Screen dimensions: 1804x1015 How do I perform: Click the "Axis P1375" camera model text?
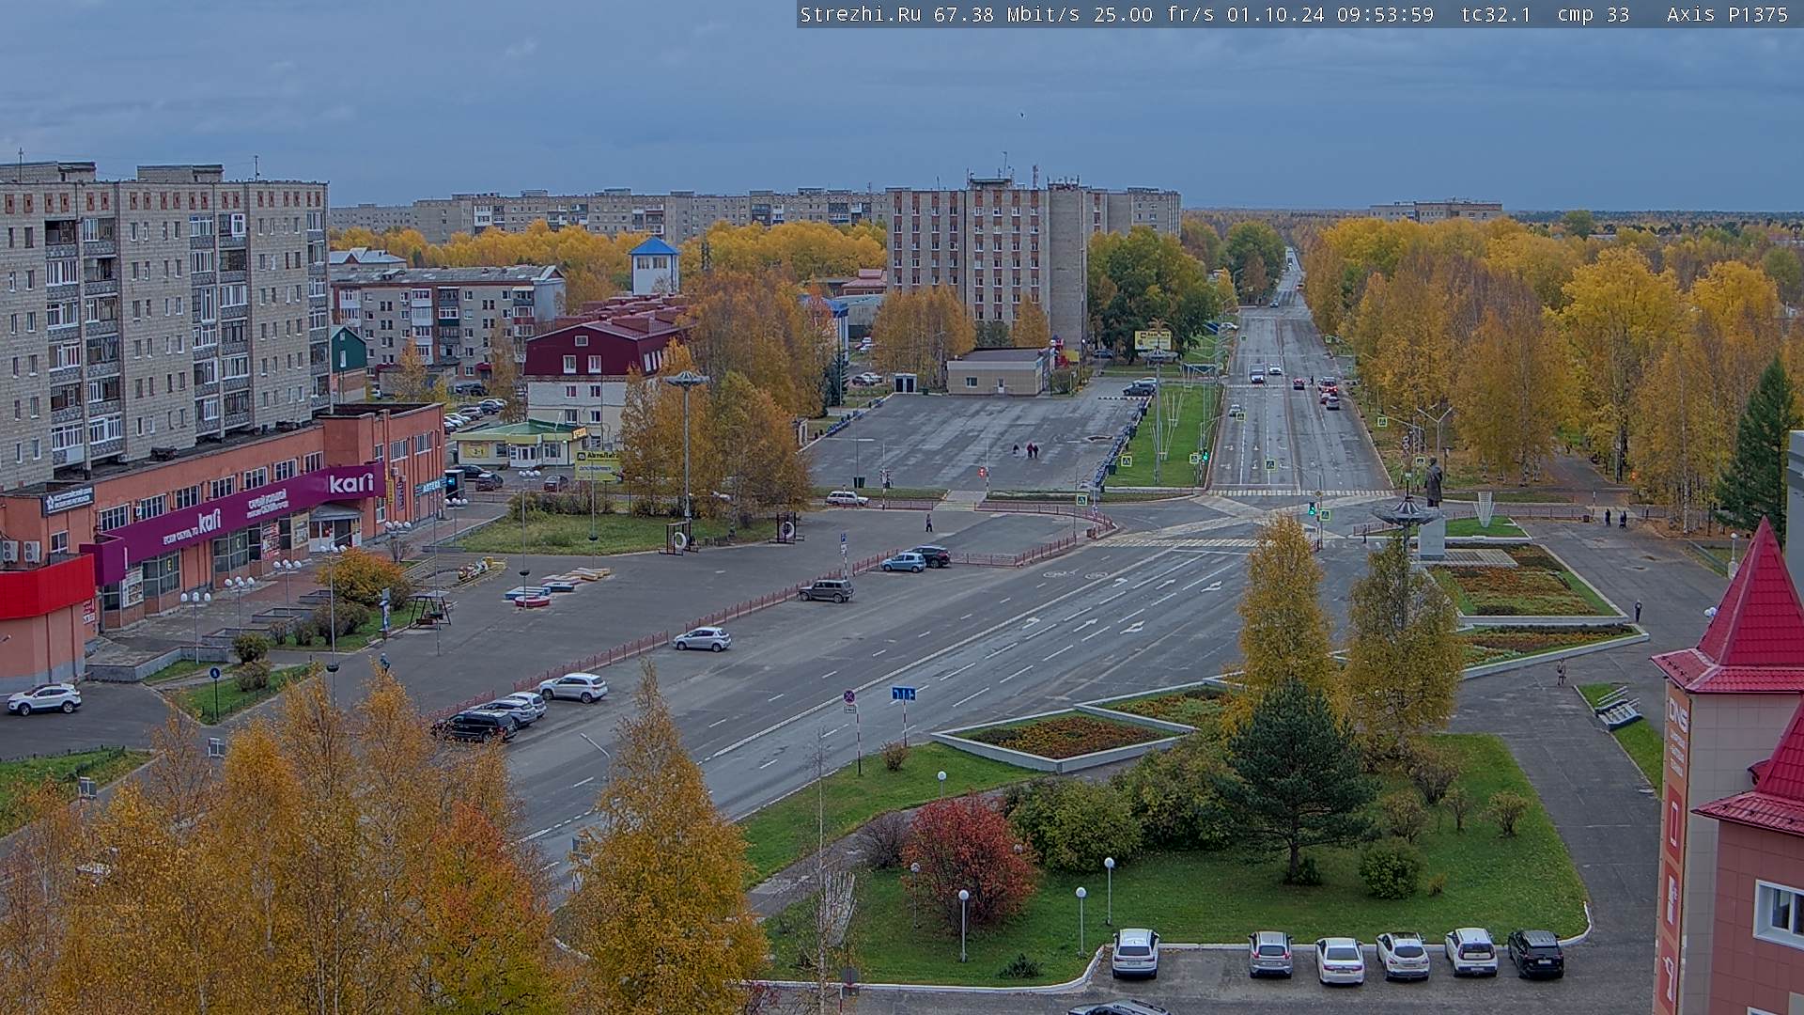1727,14
